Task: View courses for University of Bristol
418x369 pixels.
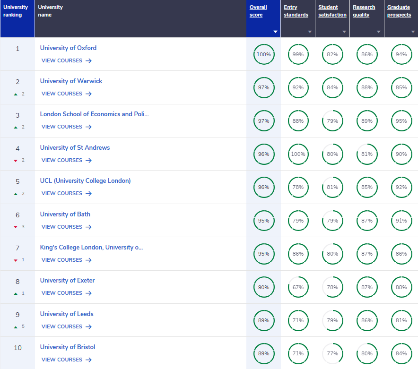Action: (67, 360)
